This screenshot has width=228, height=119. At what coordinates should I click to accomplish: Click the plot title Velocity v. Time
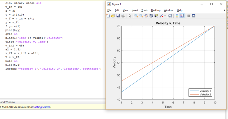[168, 23]
